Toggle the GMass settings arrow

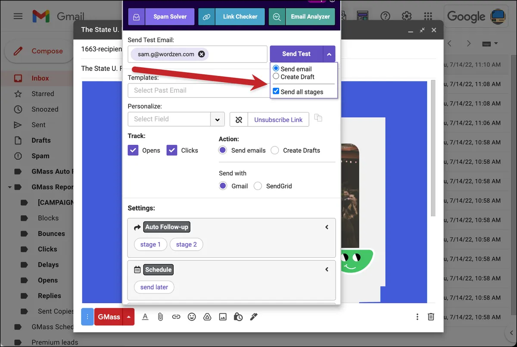[x=129, y=317]
